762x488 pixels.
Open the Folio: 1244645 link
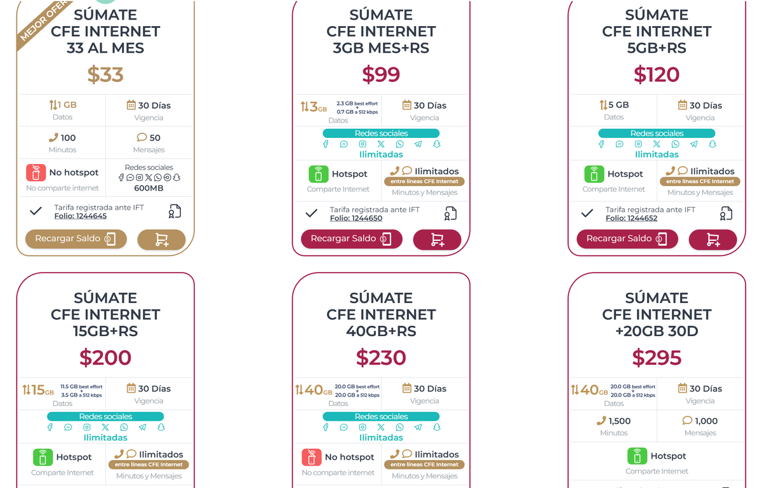tap(81, 216)
